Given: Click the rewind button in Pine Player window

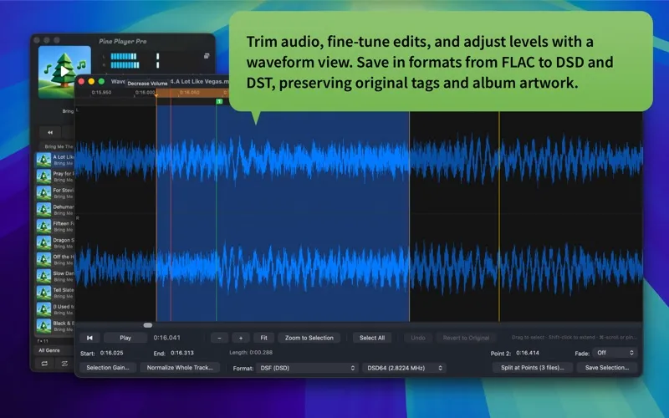Looking at the screenshot, I should coord(50,133).
